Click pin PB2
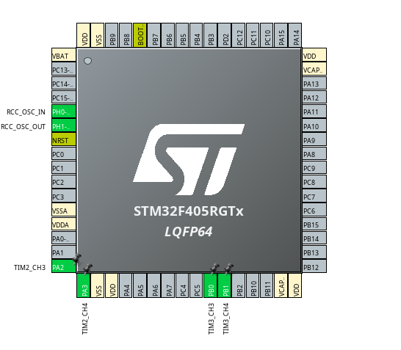This screenshot has width=401, height=350. tap(239, 285)
